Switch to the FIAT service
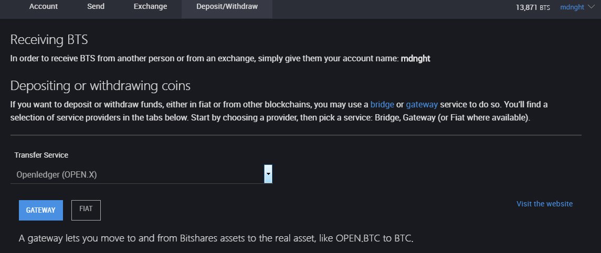The height and width of the screenshot is (253, 601). click(x=86, y=210)
